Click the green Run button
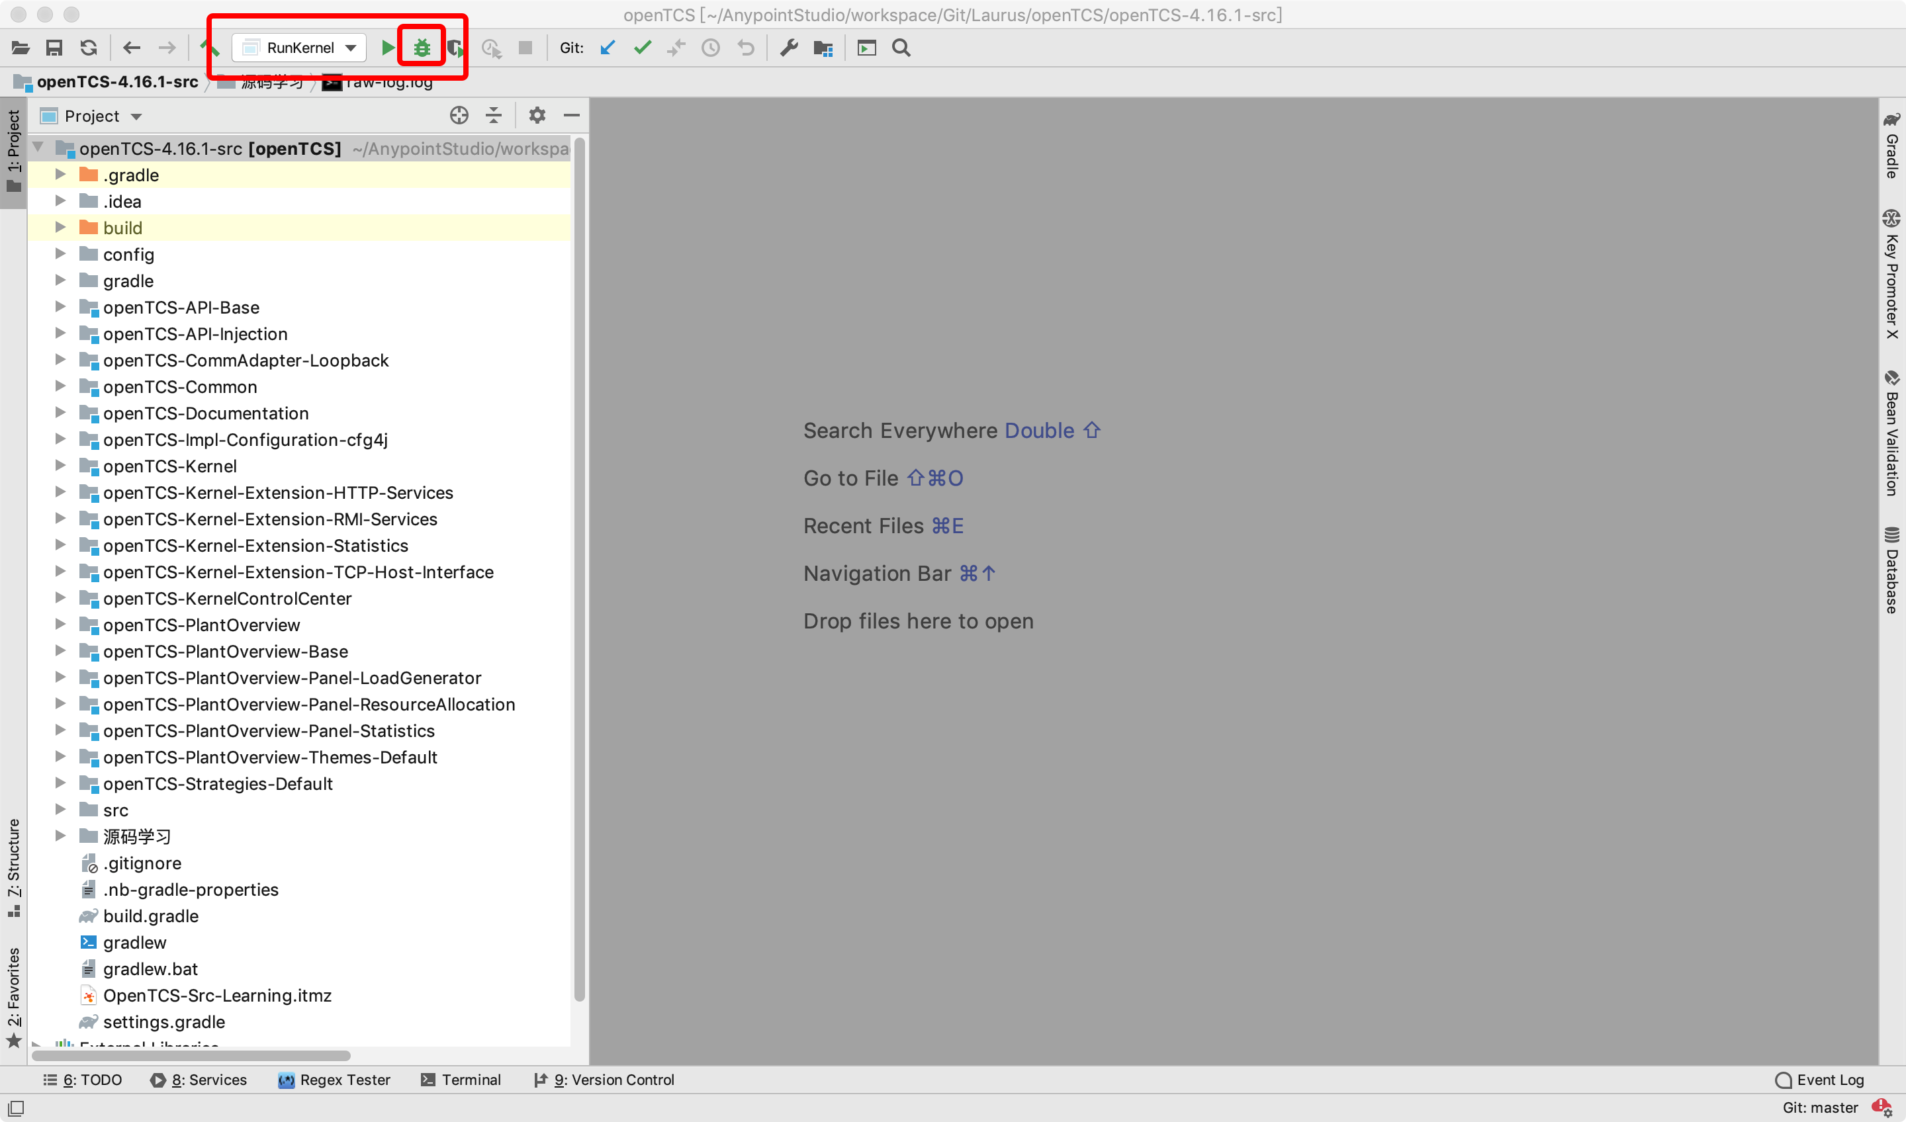Screen dimensions: 1906x1122 [x=388, y=48]
